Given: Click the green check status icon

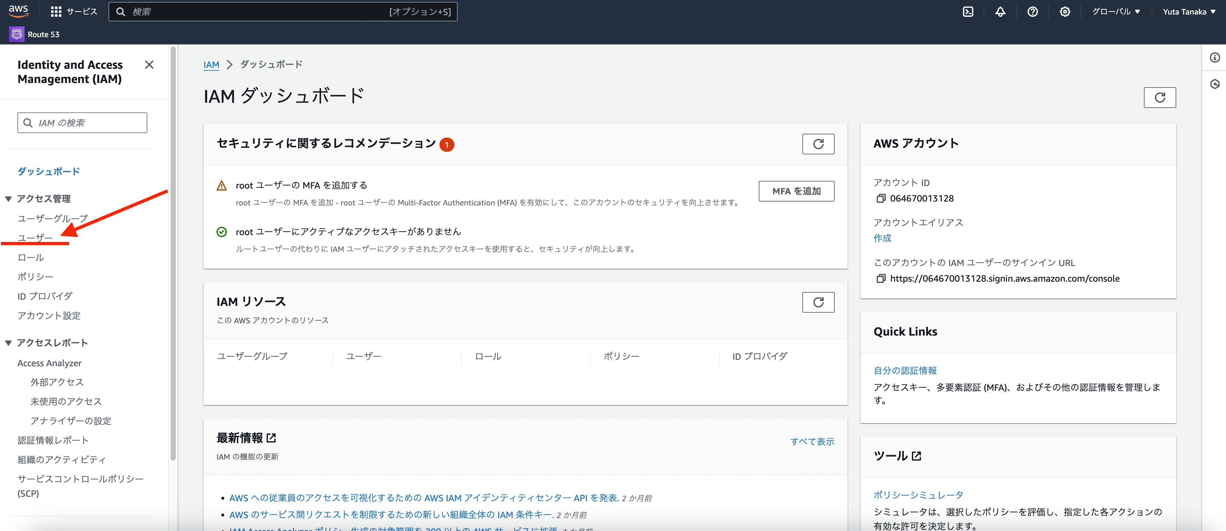Looking at the screenshot, I should coord(221,232).
